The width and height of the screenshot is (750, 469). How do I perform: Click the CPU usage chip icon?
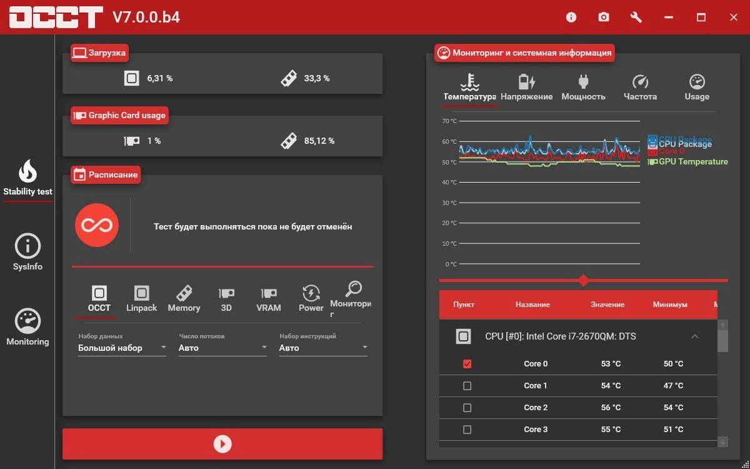coord(131,78)
